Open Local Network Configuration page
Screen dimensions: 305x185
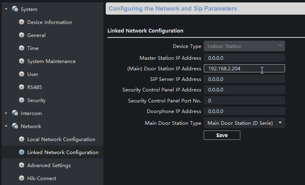pos(61,139)
